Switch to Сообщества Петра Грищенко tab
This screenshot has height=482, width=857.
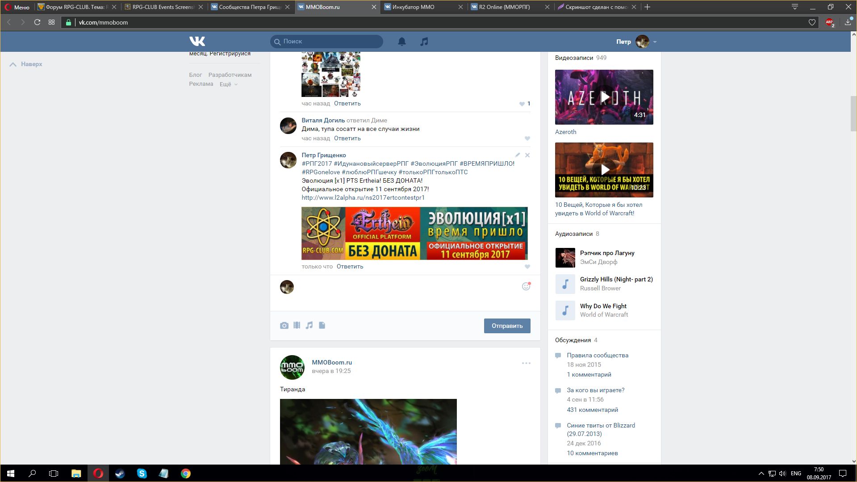pos(250,7)
